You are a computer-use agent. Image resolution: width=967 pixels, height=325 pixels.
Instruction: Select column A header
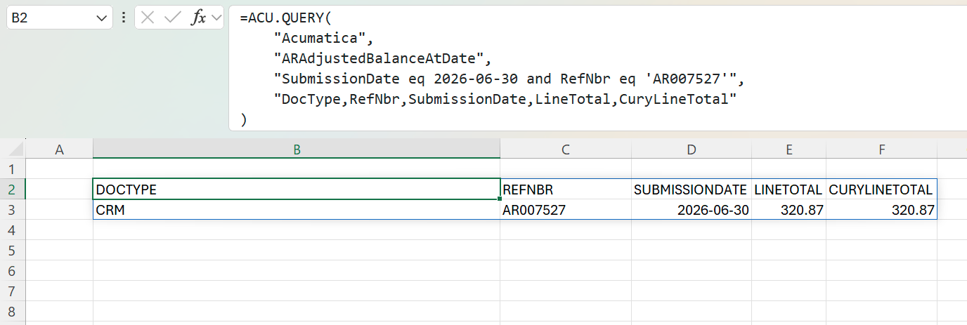[x=59, y=150]
